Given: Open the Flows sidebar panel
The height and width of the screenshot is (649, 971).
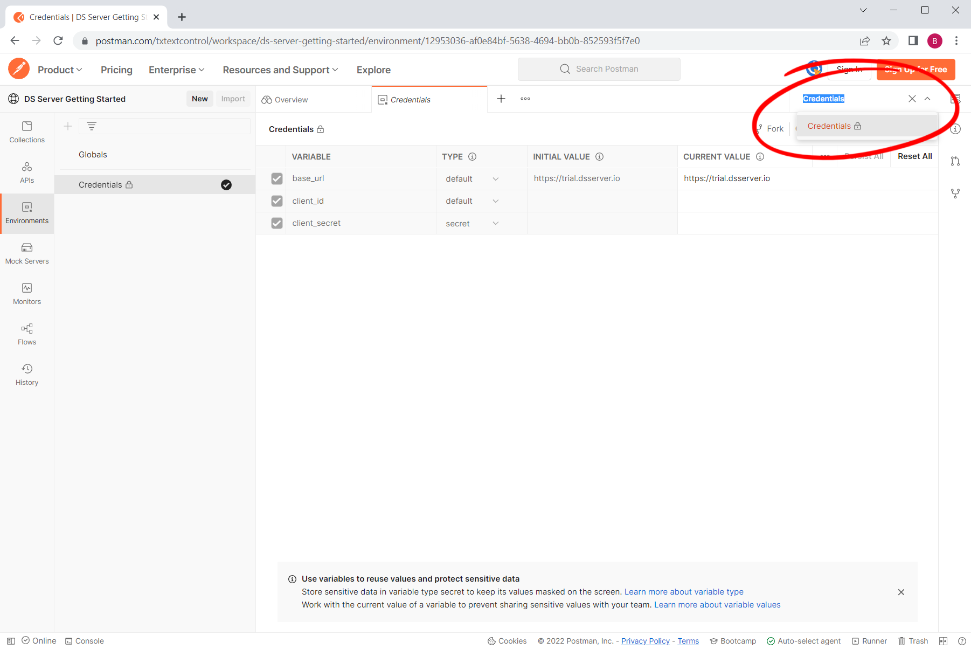Looking at the screenshot, I should pyautogui.click(x=27, y=335).
